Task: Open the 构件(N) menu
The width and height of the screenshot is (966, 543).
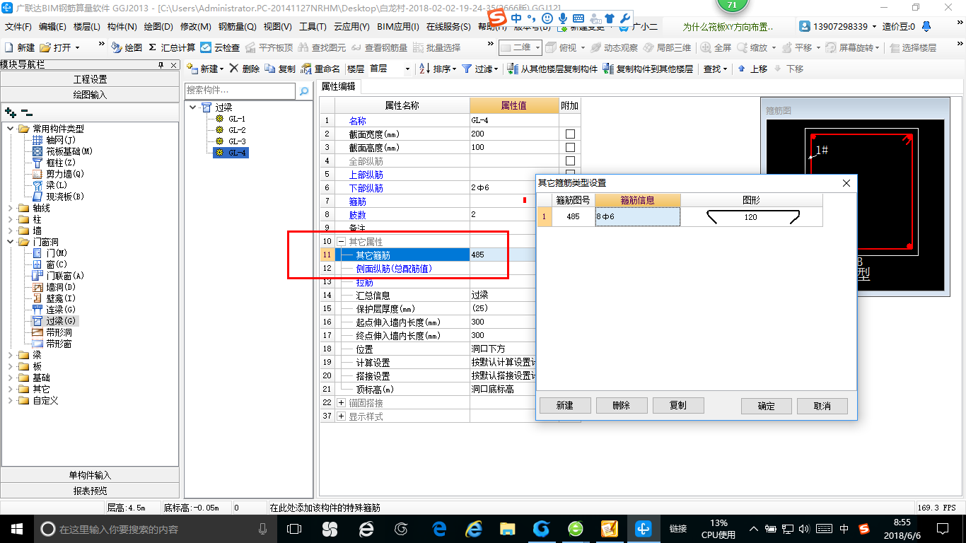Action: tap(122, 27)
